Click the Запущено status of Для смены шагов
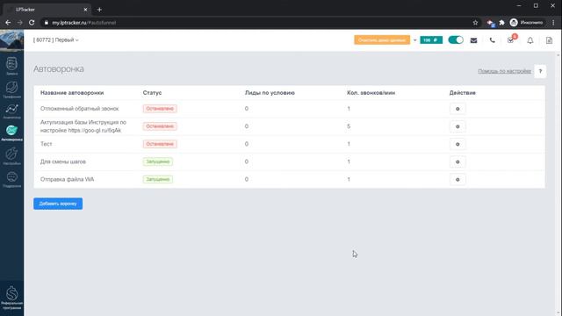 pyautogui.click(x=158, y=162)
